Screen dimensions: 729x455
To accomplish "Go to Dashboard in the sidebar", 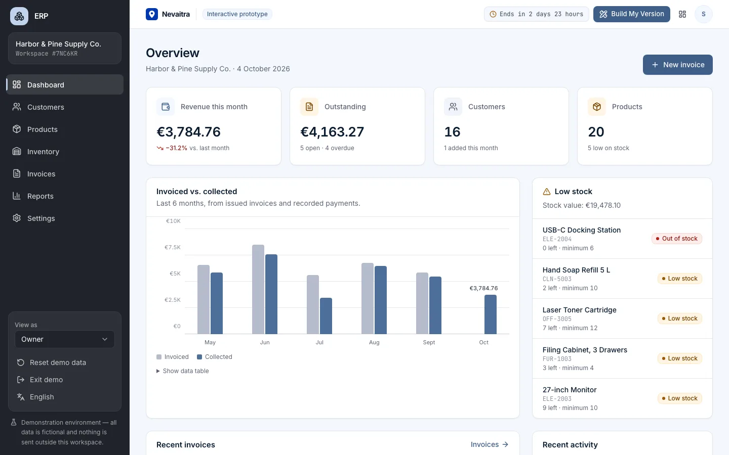I will 65,84.
